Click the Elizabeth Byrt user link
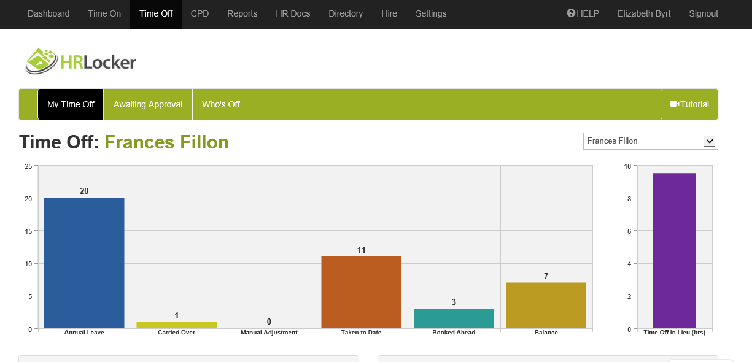This screenshot has height=362, width=752. coord(644,13)
